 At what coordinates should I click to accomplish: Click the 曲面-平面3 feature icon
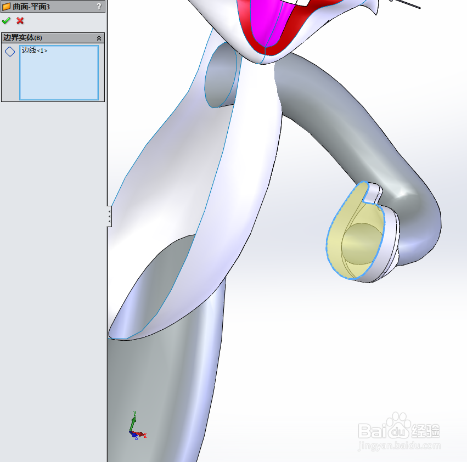tap(6, 7)
